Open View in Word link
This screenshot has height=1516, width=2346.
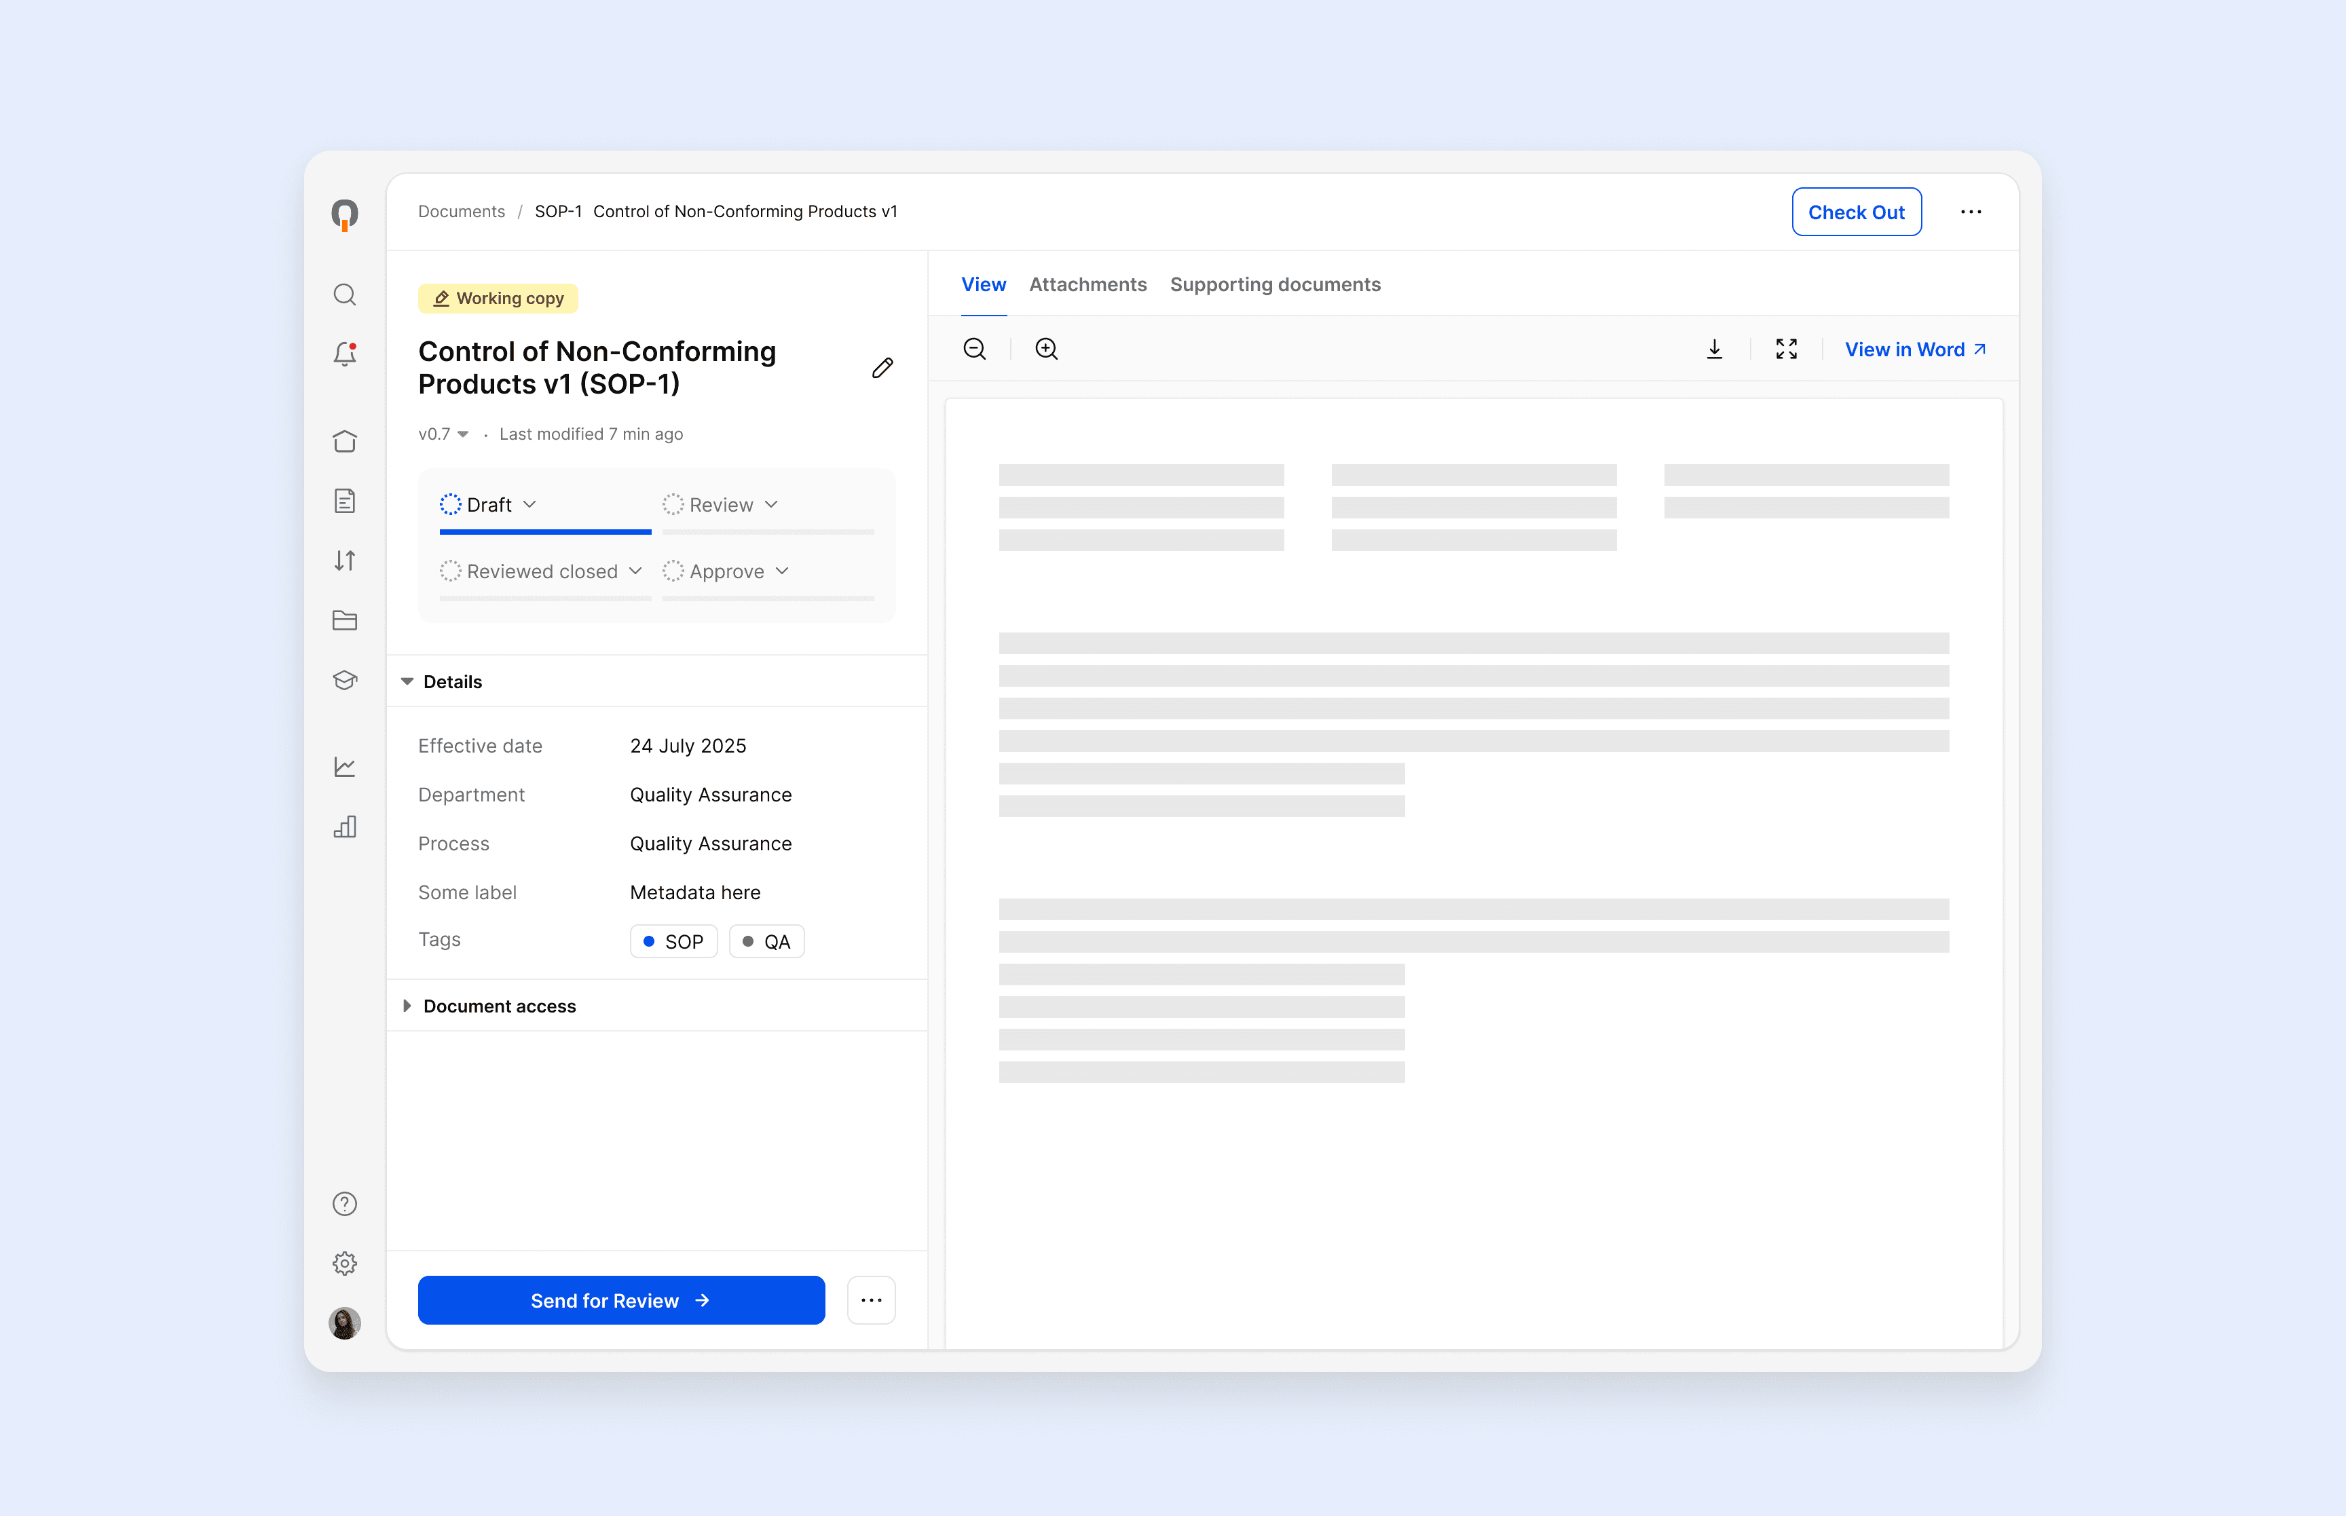(1915, 349)
